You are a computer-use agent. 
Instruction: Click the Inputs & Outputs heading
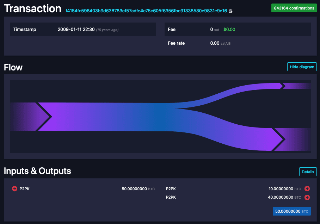pos(37,171)
